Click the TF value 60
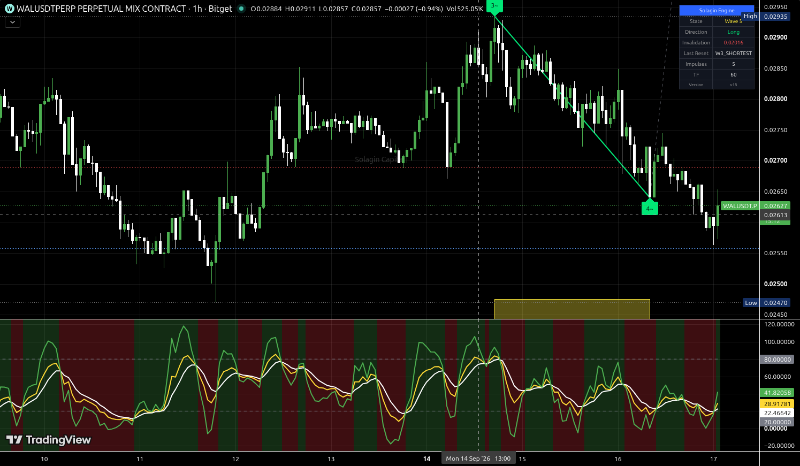This screenshot has height=466, width=800. pyautogui.click(x=733, y=75)
